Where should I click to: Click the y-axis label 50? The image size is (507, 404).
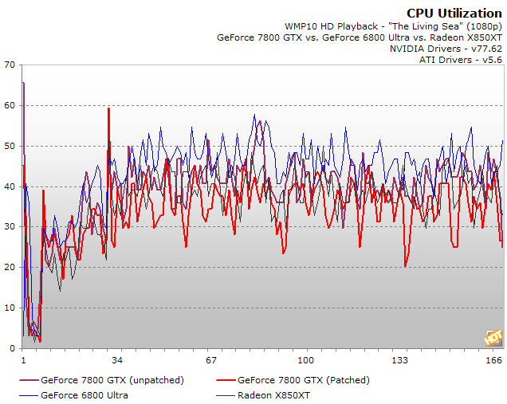10,146
